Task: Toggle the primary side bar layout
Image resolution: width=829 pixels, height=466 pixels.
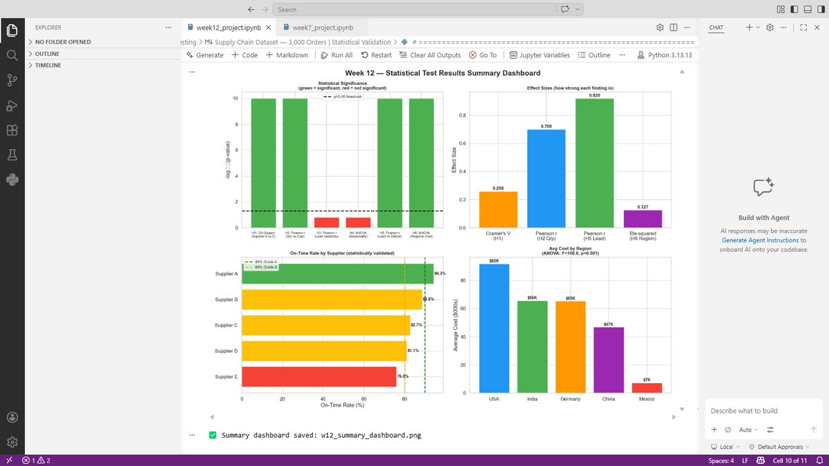Action: pos(794,9)
